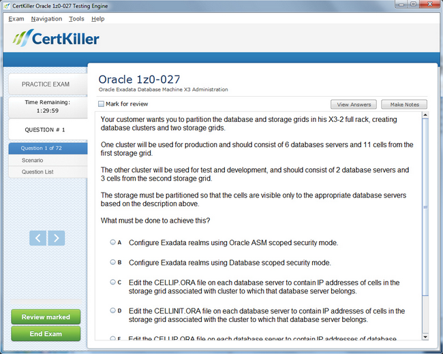
Task: Open the Navigation menu
Action: pyautogui.click(x=46, y=19)
